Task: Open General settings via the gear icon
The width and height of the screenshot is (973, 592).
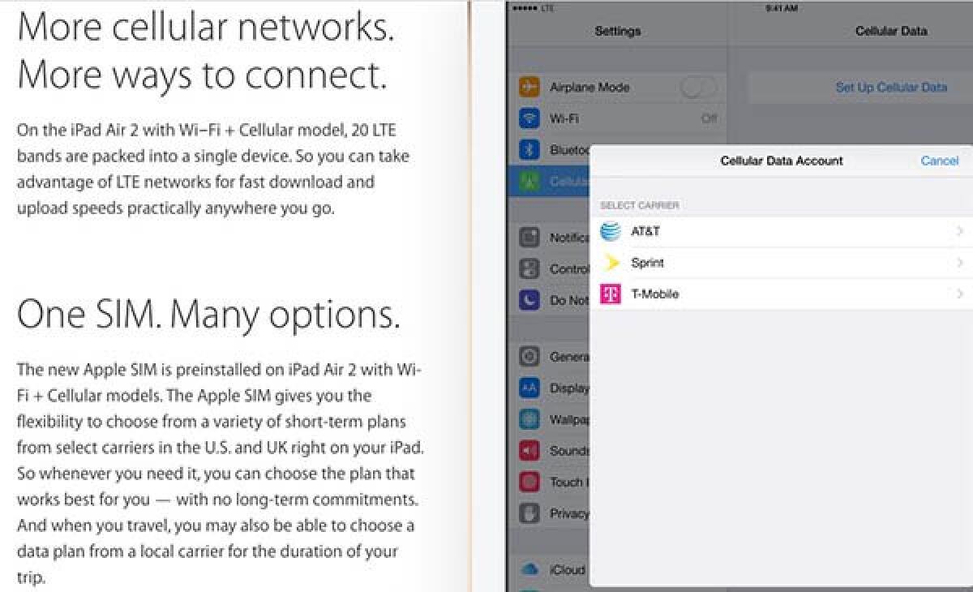Action: coord(531,356)
